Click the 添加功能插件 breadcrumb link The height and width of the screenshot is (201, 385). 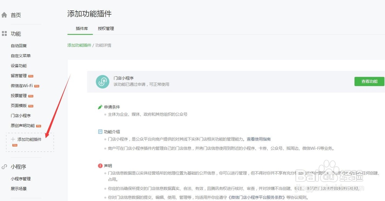[79, 45]
